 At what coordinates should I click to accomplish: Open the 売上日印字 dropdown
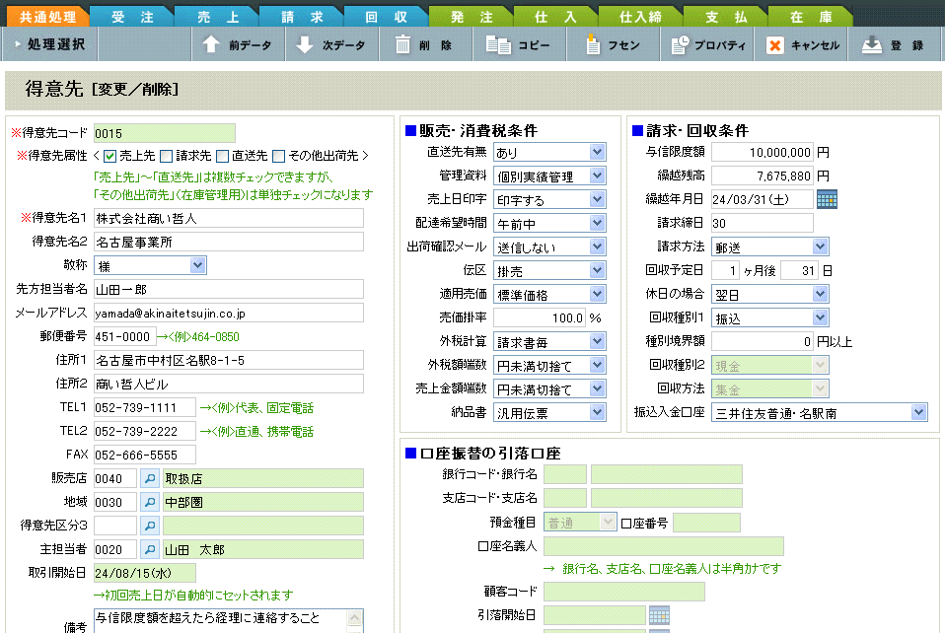(x=597, y=199)
